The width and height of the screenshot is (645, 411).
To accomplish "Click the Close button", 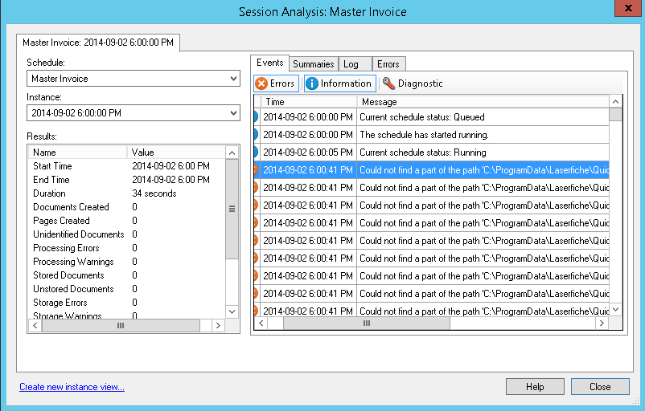I will click(600, 386).
